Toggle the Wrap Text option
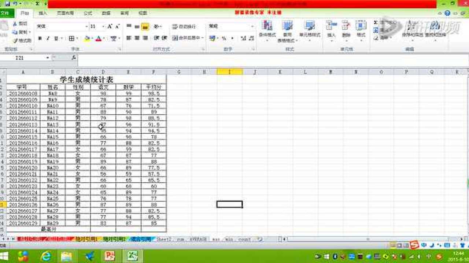Screen dimensions: 469x263 [x=184, y=27]
